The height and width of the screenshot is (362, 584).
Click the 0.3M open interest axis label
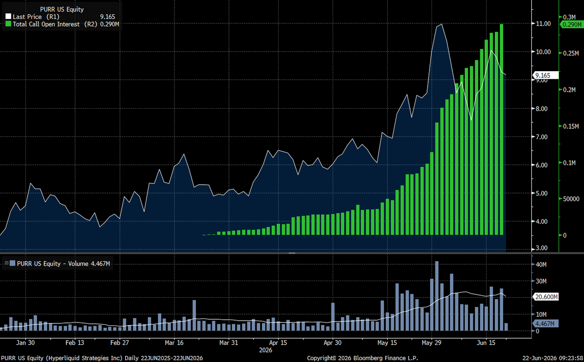pyautogui.click(x=569, y=17)
